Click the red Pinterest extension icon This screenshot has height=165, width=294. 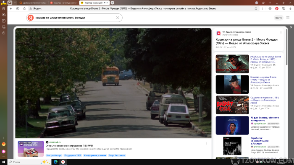[277, 9]
